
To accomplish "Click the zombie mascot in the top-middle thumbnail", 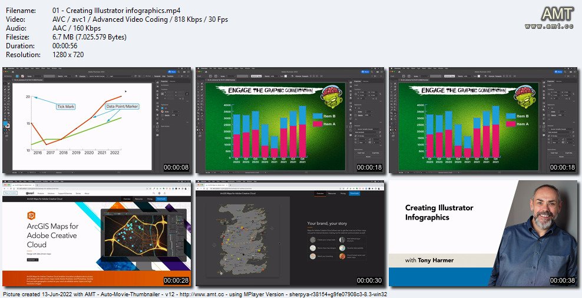I will click(332, 97).
